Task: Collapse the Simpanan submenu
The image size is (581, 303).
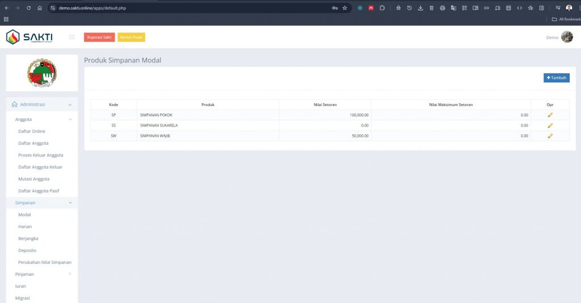Action: [x=42, y=203]
